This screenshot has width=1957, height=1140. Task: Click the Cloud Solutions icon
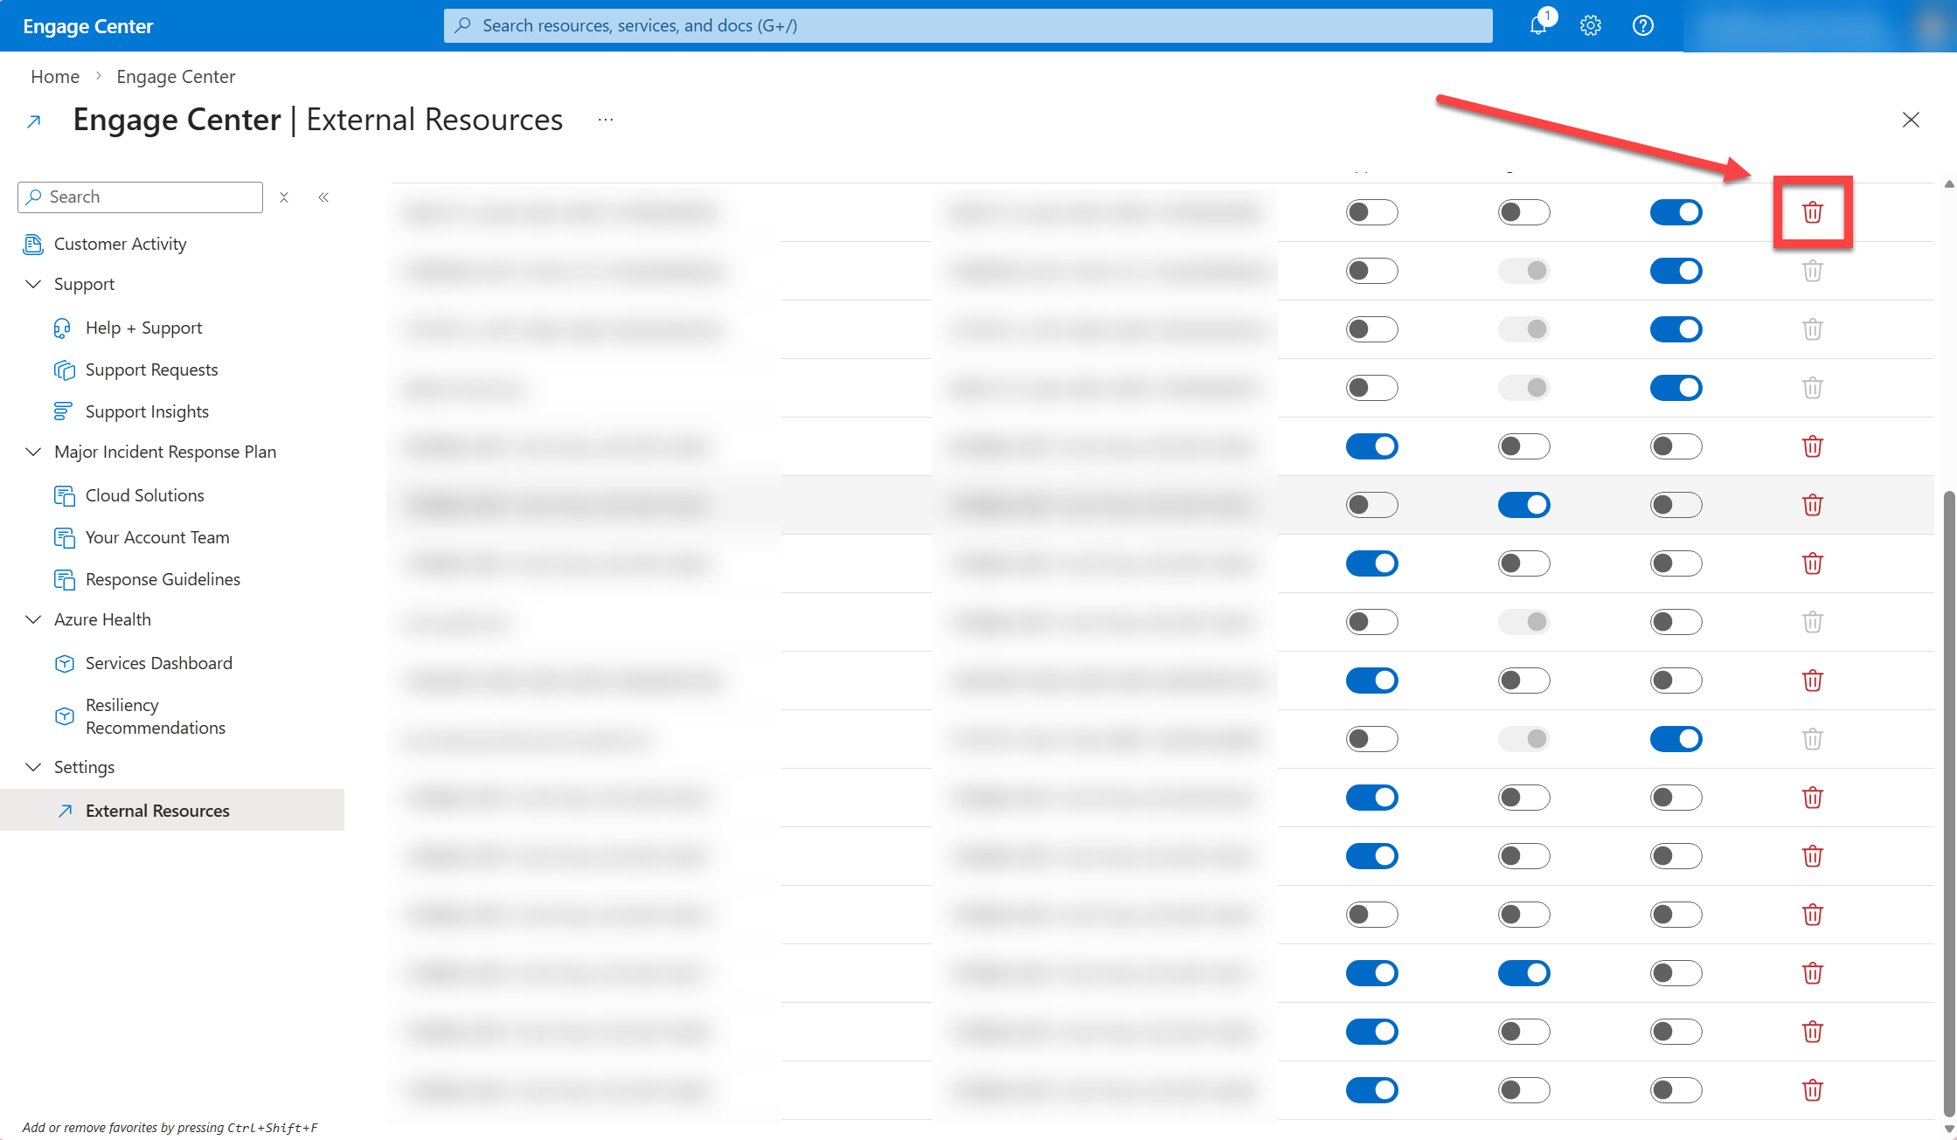(64, 495)
